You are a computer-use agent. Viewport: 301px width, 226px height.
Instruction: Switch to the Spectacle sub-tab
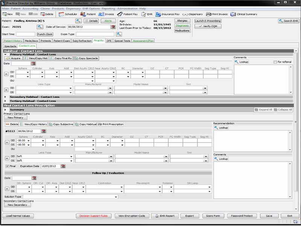pos(10,46)
